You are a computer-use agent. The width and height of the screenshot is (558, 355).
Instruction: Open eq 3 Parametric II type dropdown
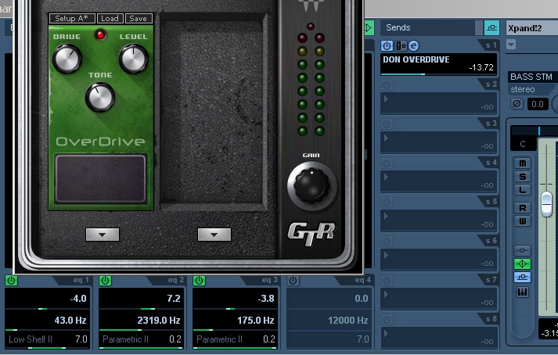pos(219,339)
